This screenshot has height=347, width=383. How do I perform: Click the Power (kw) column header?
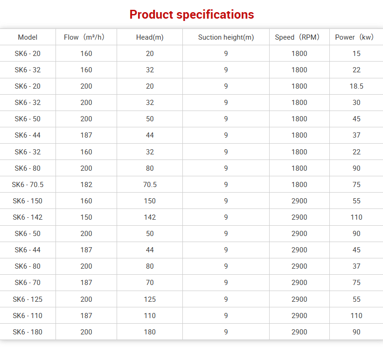tap(356, 37)
